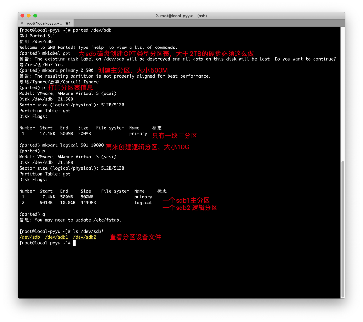The height and width of the screenshot is (322, 363).
Task: Click the yellow "/dev/sdb2" device file
Action: click(x=85, y=237)
